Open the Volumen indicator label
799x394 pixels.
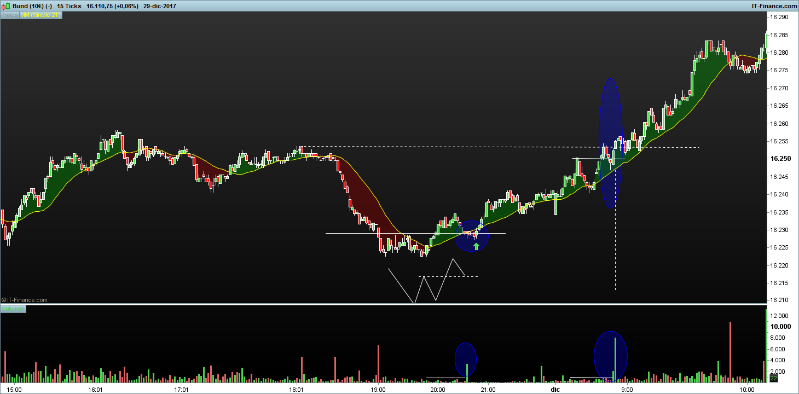click(13, 309)
